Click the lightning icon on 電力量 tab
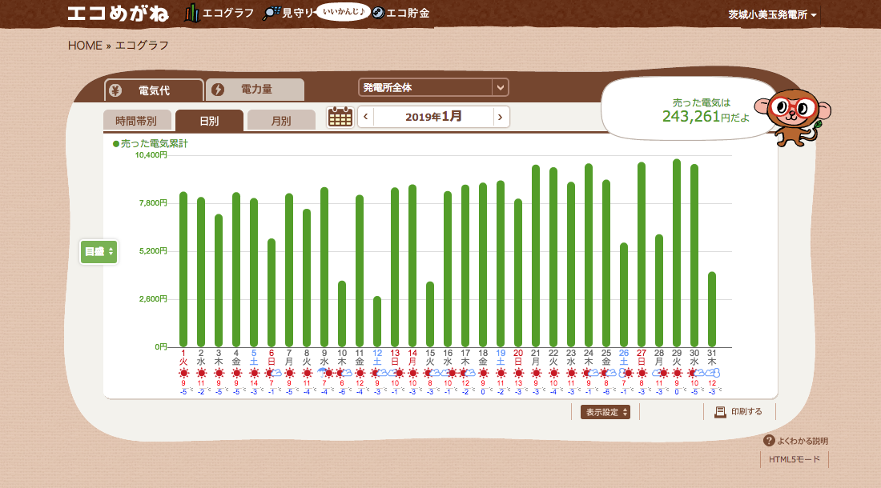 pyautogui.click(x=217, y=90)
